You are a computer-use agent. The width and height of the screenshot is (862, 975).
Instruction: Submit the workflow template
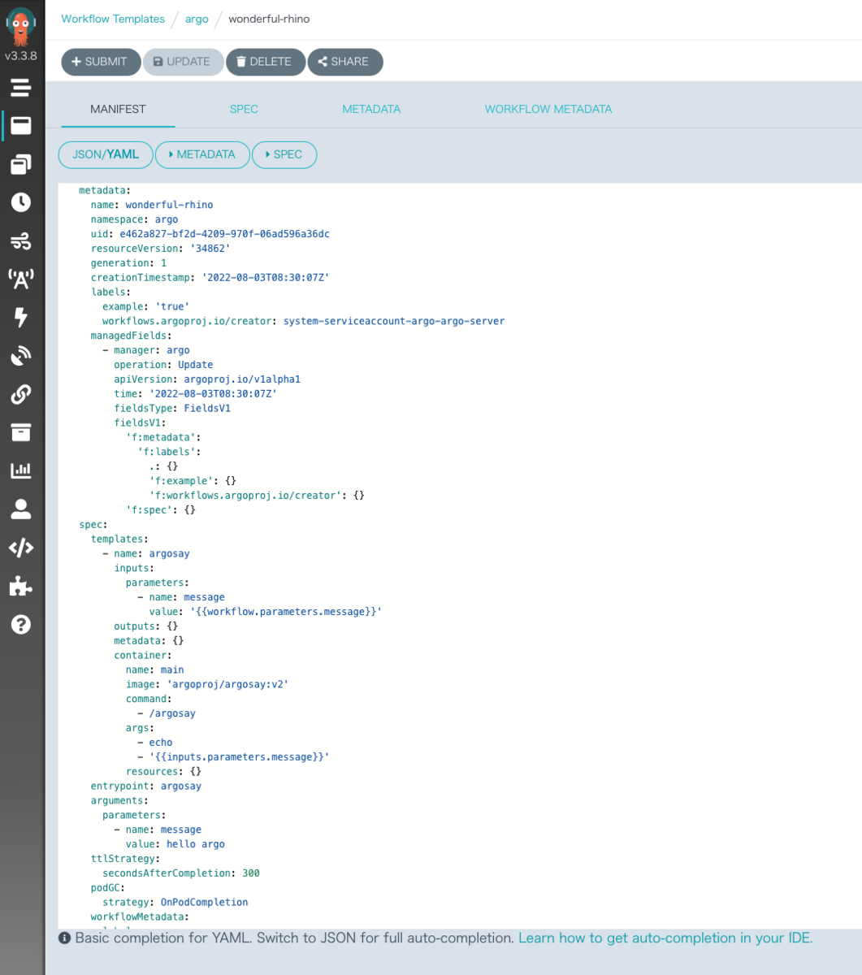[x=101, y=62]
